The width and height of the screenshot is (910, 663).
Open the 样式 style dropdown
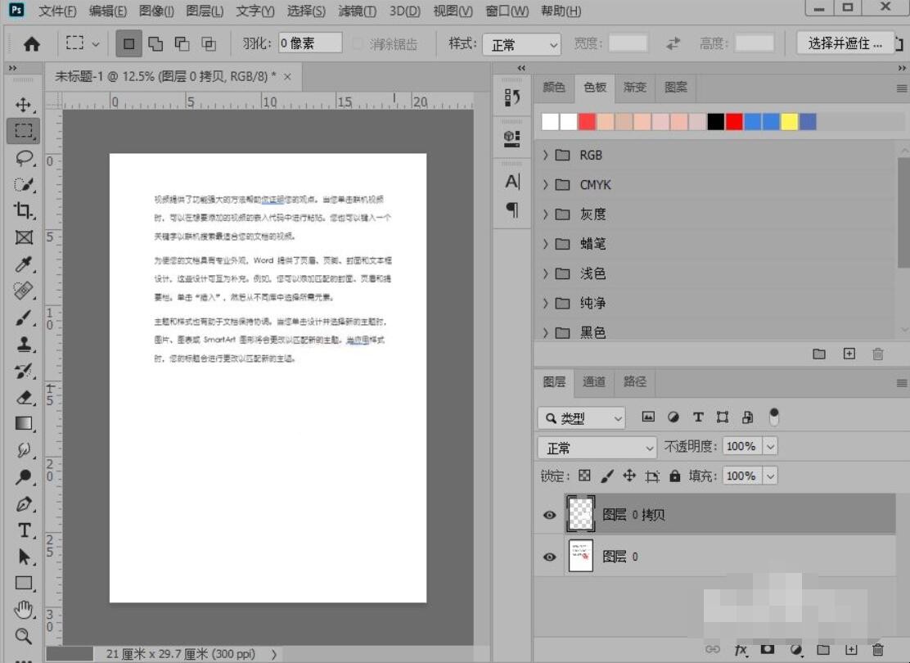pos(522,44)
